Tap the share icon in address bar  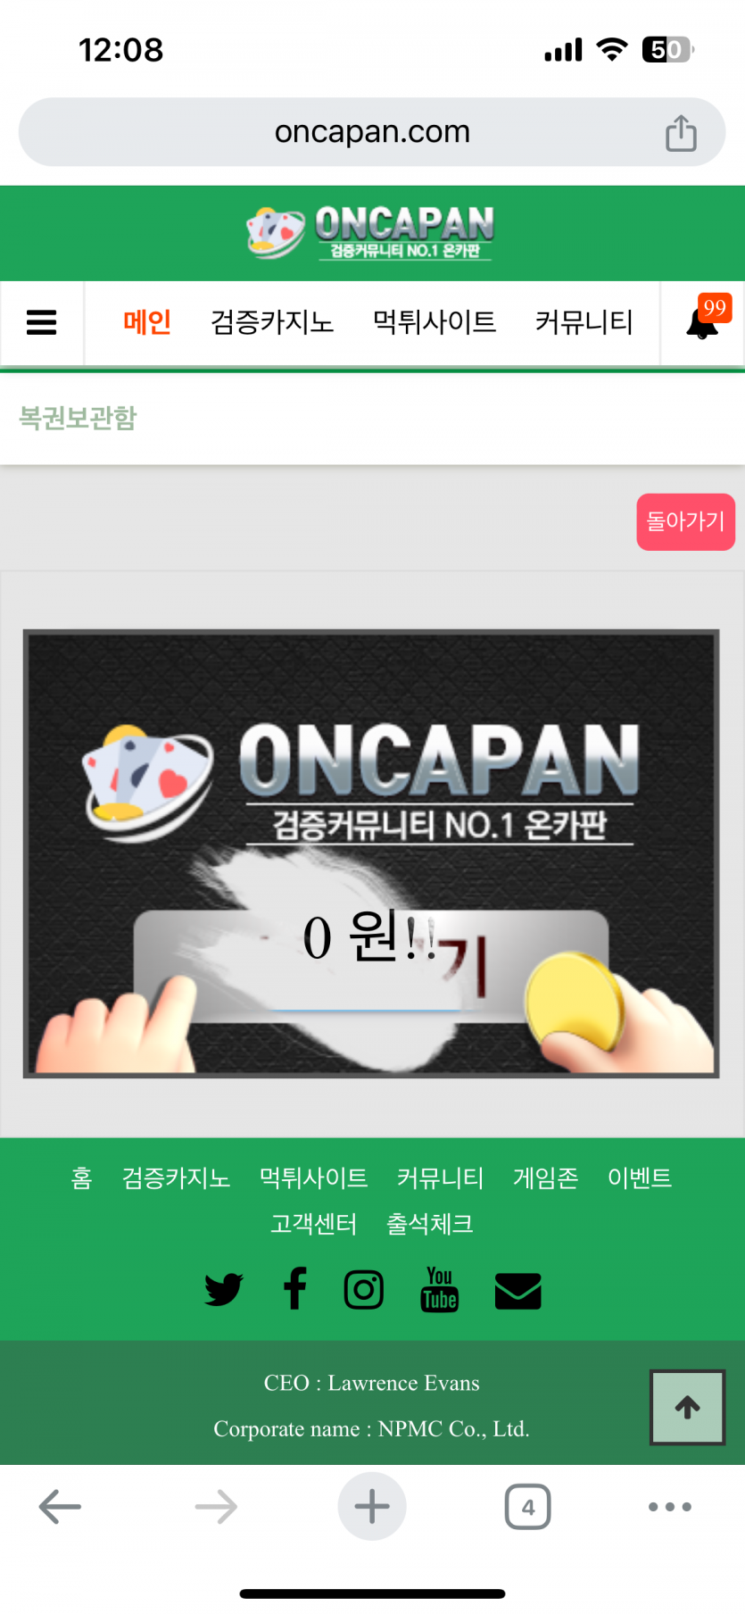pos(681,132)
